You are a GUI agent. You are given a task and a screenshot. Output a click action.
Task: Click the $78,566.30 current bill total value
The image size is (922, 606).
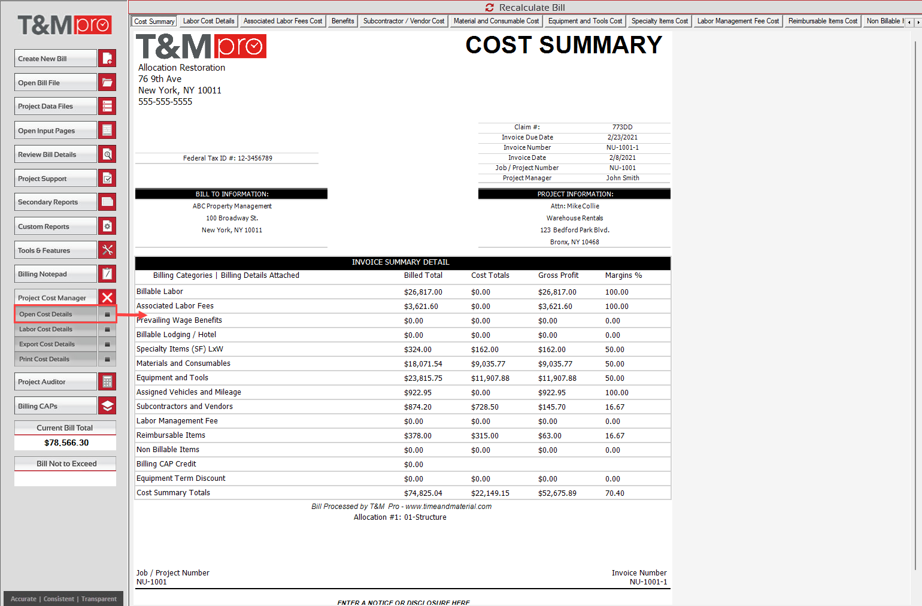pyautogui.click(x=66, y=443)
